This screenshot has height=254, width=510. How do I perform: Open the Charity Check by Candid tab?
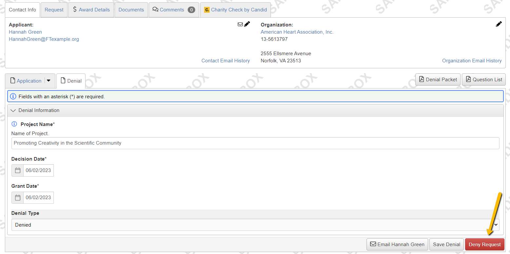(235, 10)
